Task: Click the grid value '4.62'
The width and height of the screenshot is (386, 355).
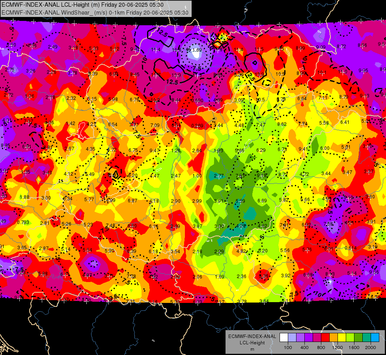Action: tap(263, 226)
